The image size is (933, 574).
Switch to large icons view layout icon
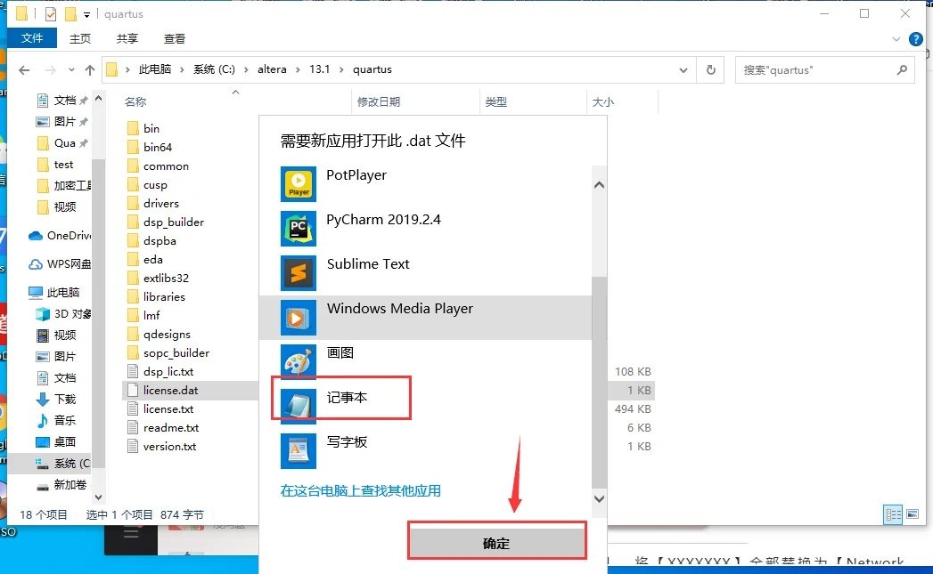[x=913, y=514]
